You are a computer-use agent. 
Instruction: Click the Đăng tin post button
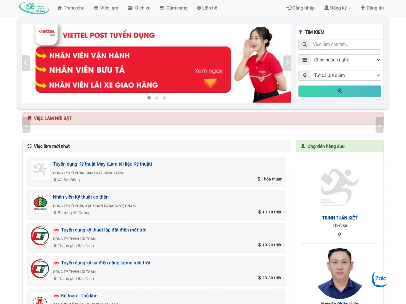pos(372,8)
